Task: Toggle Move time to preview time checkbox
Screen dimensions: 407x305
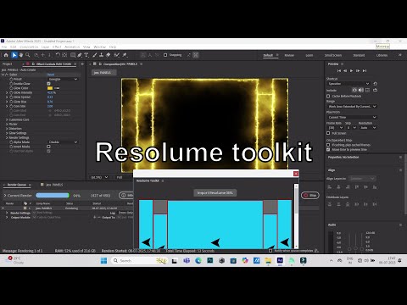Action: click(328, 149)
